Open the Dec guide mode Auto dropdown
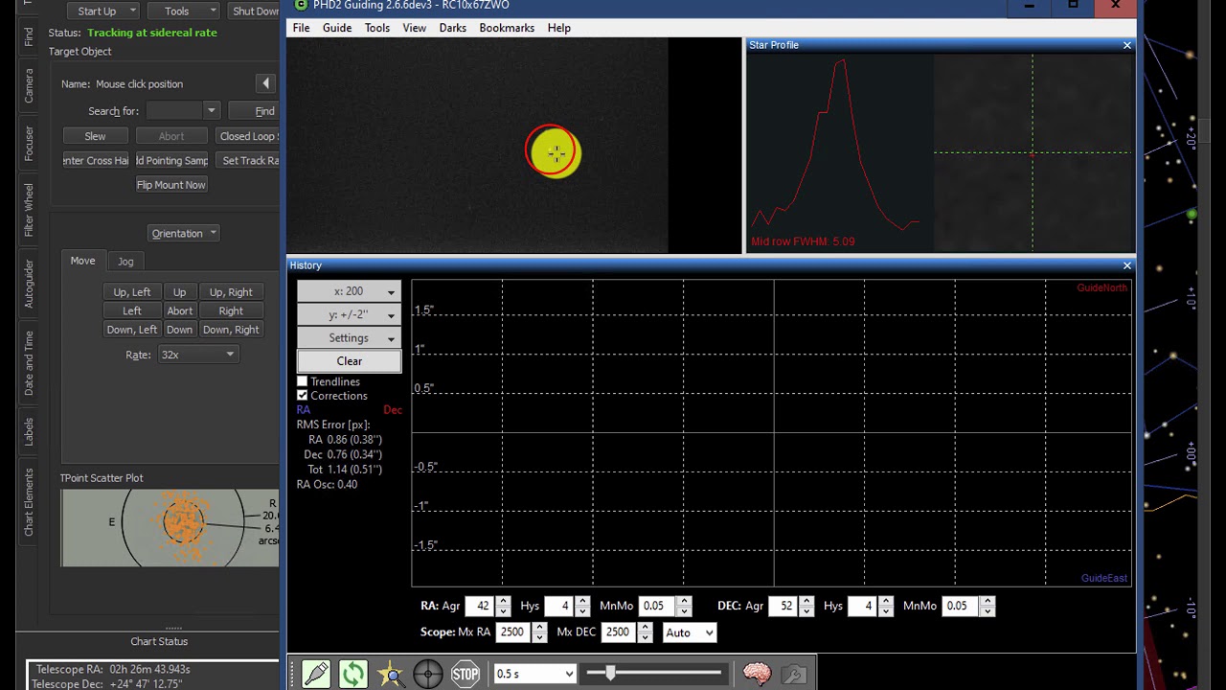Viewport: 1226px width, 690px height. [x=690, y=632]
